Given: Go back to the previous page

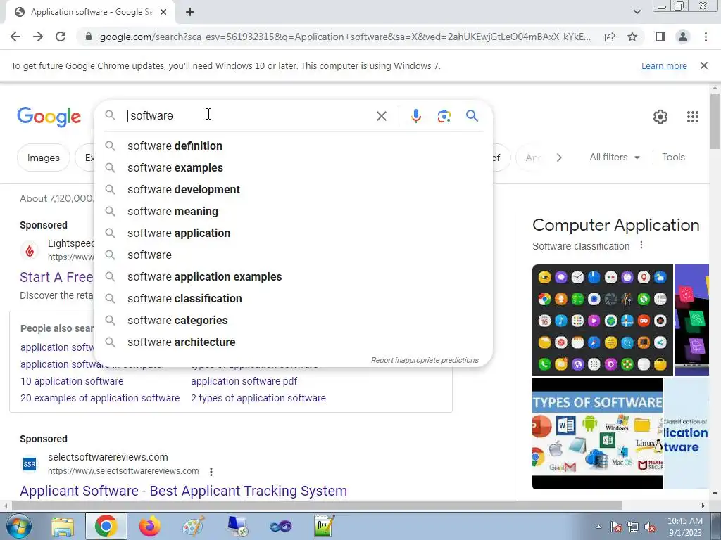Looking at the screenshot, I should pos(15,37).
